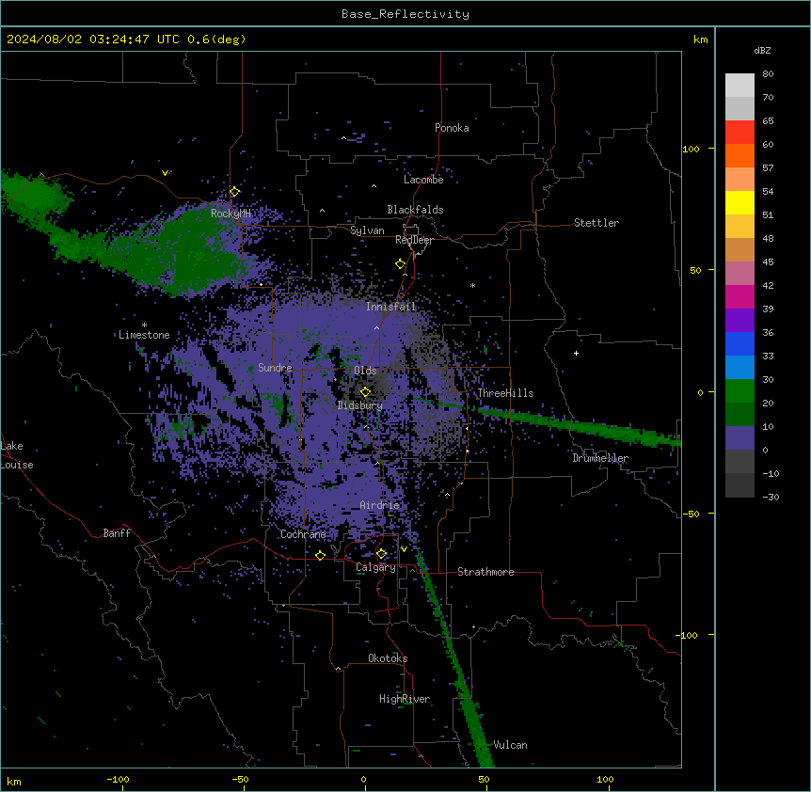Click the -30 value in the dBZ legend
The height and width of the screenshot is (792, 811).
pos(771,497)
